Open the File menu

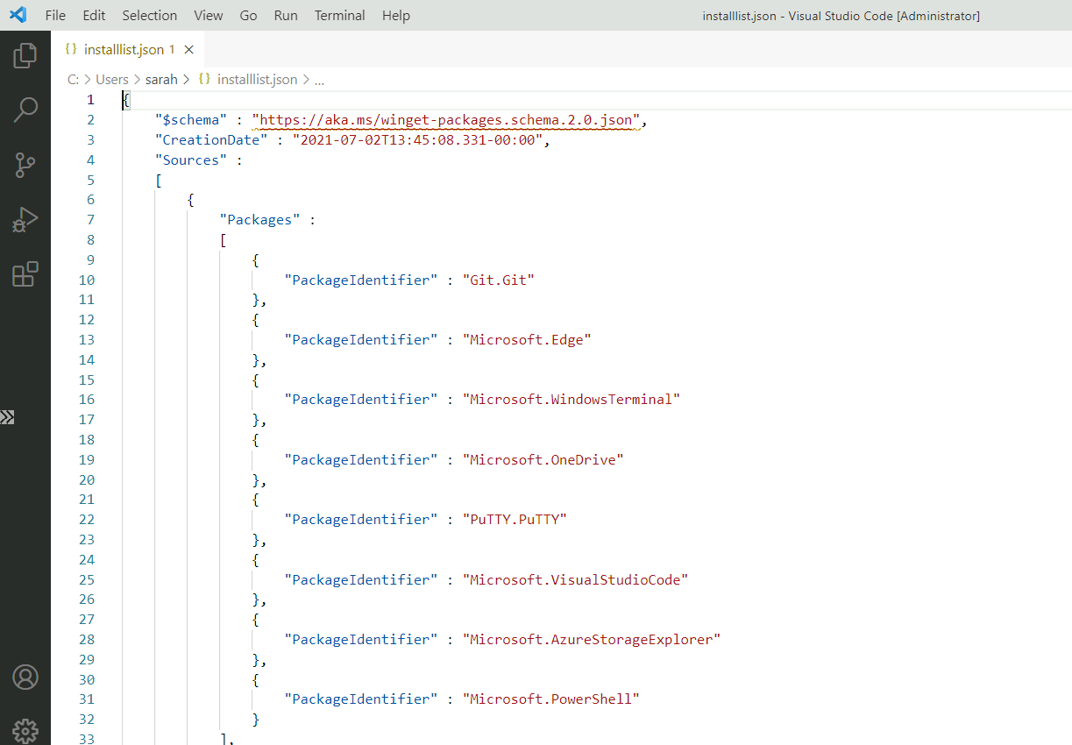55,16
